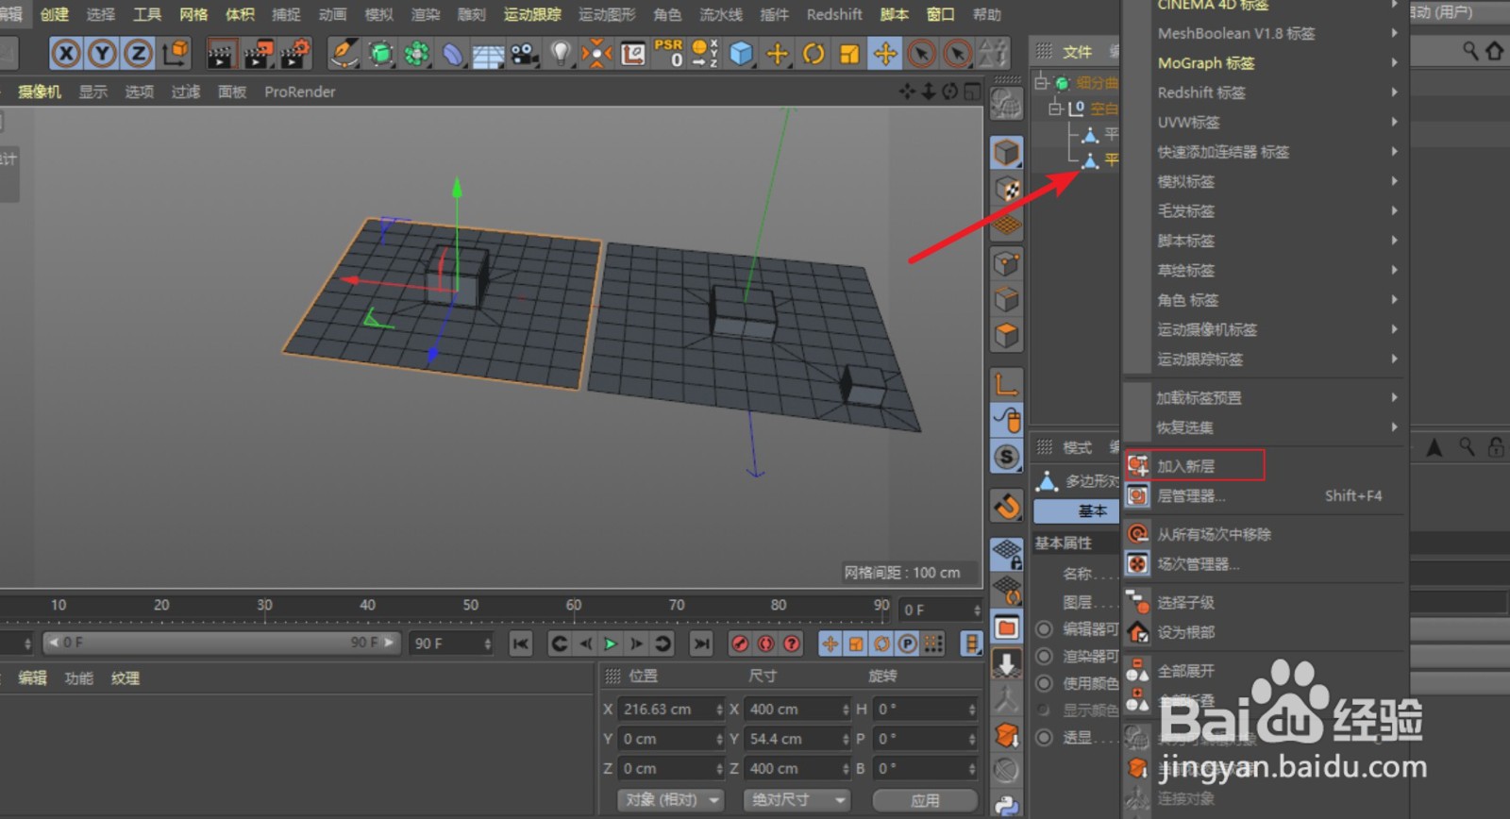This screenshot has width=1510, height=819.
Task: Click the blue deformer capsule icon
Action: tap(453, 54)
